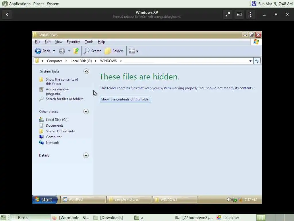Viewport: 294px width, 221px height.
Task: Click the Windows flag logo in menu bar
Action: click(x=256, y=42)
